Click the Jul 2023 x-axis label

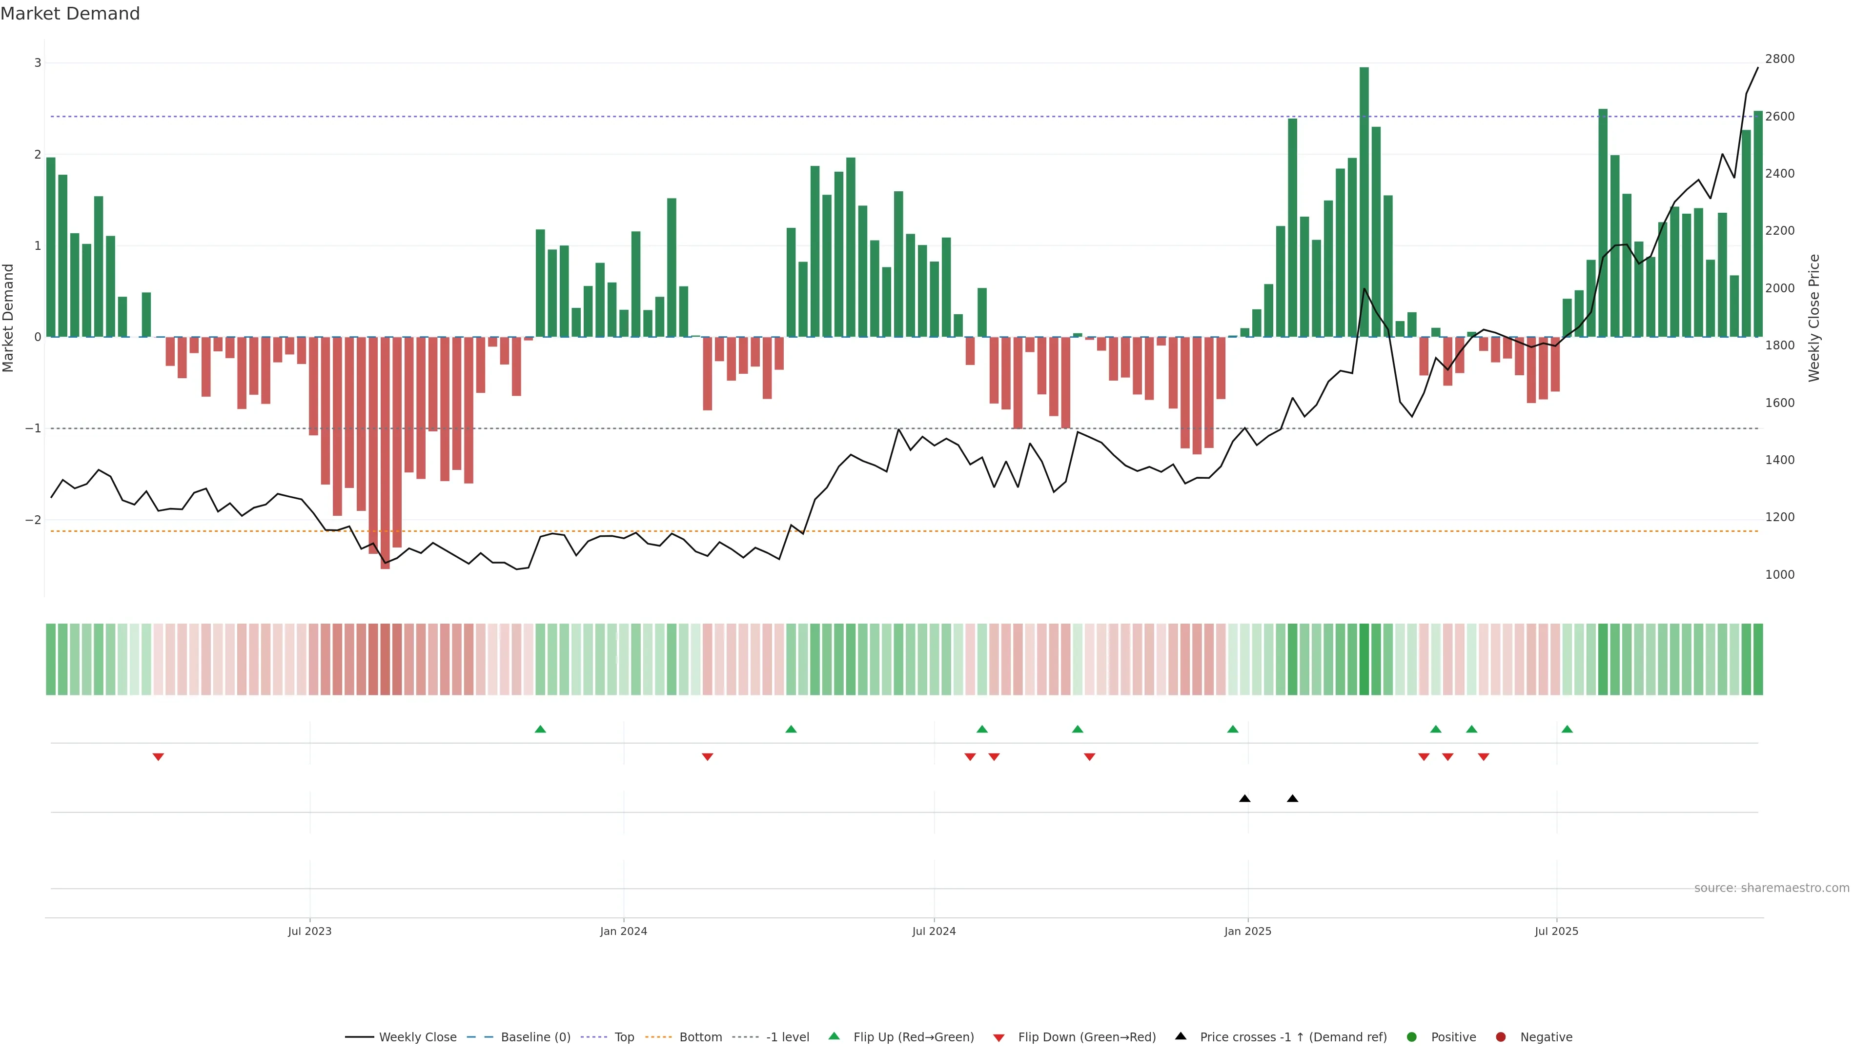click(309, 931)
